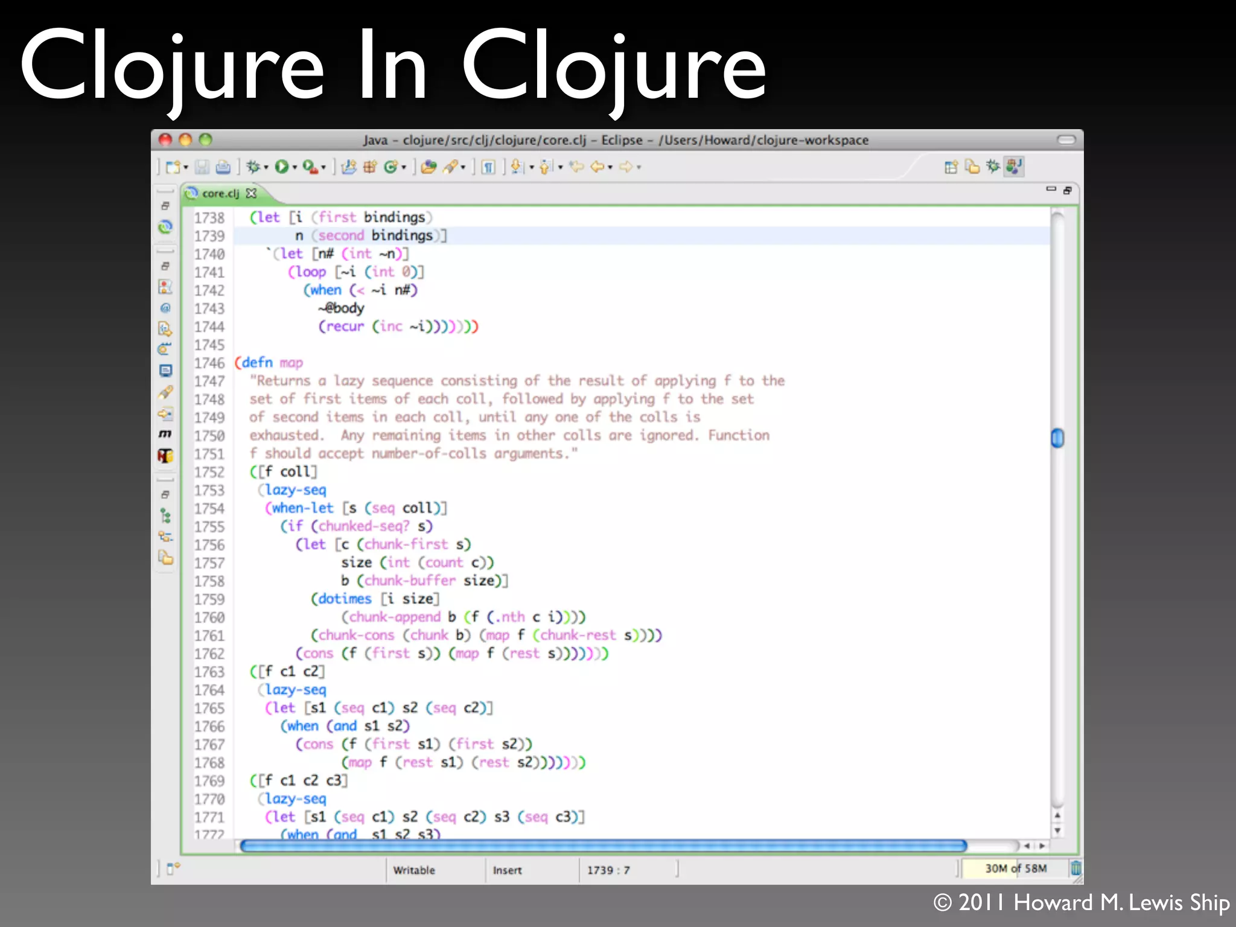1236x927 pixels.
Task: Click the New file wizard icon
Action: [x=173, y=167]
